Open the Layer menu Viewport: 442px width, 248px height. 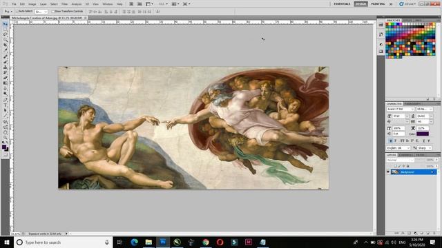pos(43,4)
